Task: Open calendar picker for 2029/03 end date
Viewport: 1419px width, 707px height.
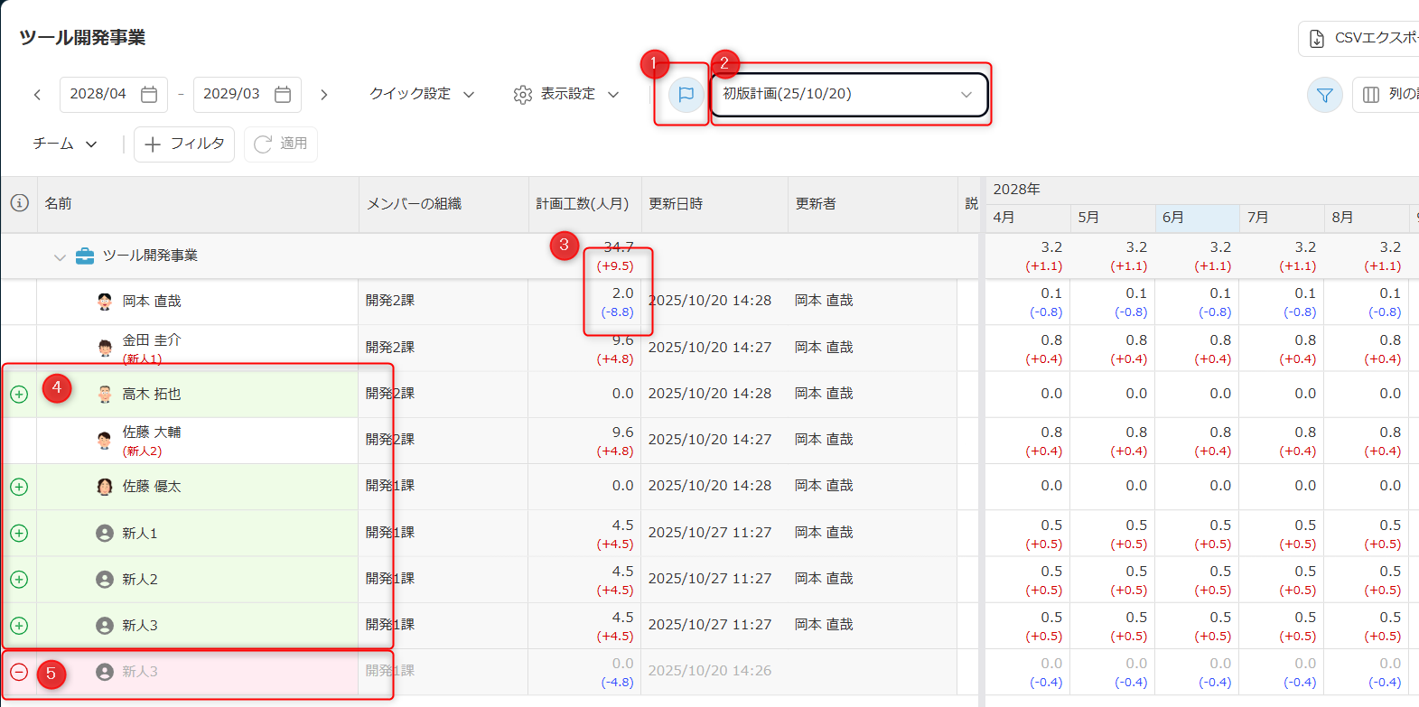Action: point(283,94)
